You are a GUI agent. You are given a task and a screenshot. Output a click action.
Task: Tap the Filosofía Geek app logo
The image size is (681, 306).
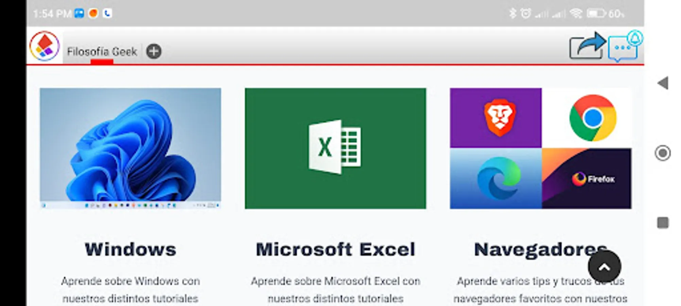45,46
